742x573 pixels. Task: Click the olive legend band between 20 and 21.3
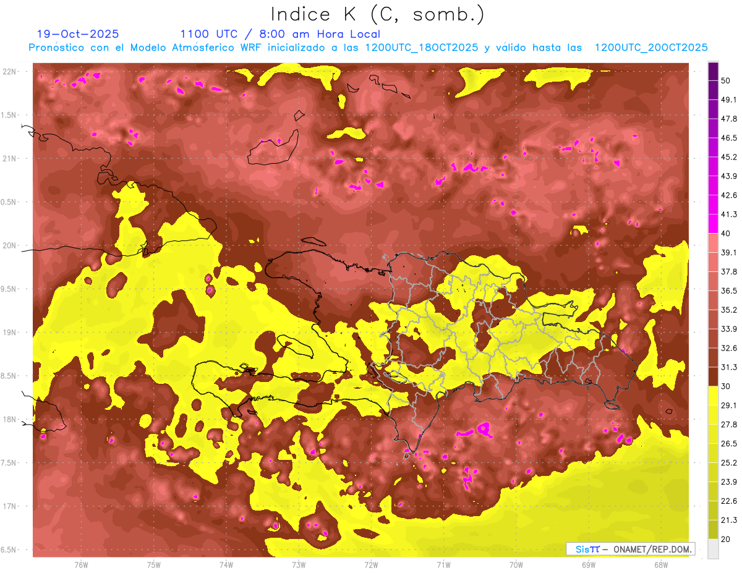tap(714, 530)
